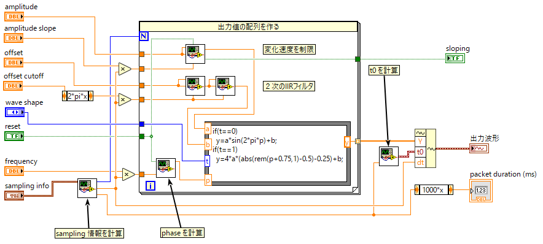Click the wave shape enum terminal
The width and height of the screenshot is (543, 244).
15,112
